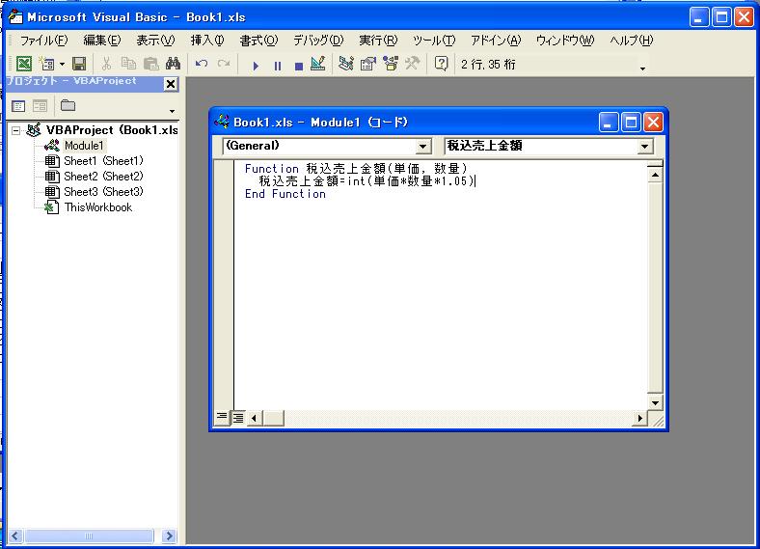760x549 pixels.
Task: Click the code window scroll-left arrow
Action: (x=254, y=418)
